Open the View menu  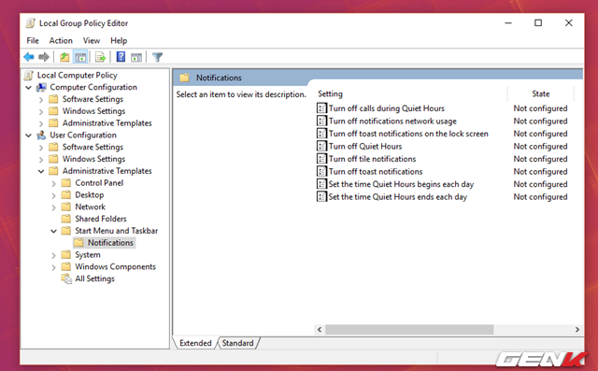click(x=92, y=40)
